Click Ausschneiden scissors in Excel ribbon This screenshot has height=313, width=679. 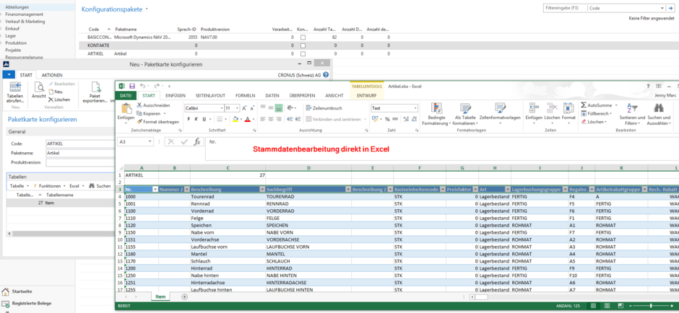[153, 105]
